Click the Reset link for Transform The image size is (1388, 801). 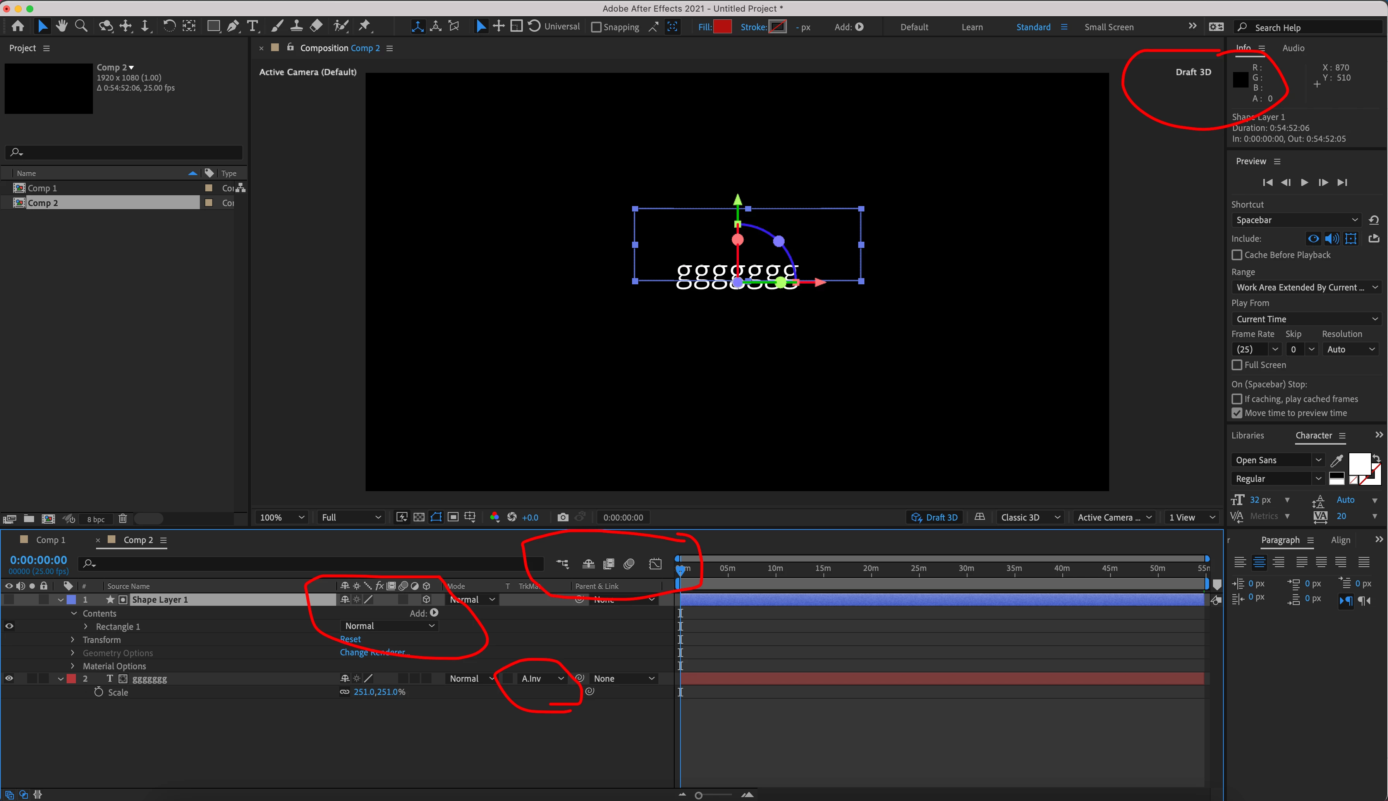[350, 639]
